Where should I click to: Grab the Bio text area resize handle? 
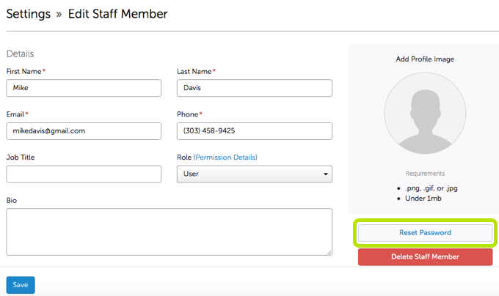tap(328, 251)
